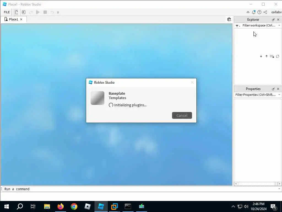Open the VirtualBox taskbar icon
Image resolution: width=282 pixels, height=212 pixels.
coord(114,206)
